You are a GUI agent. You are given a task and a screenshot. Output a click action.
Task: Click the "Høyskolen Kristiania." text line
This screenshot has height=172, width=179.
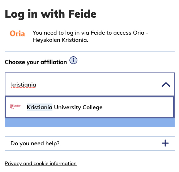click(60, 40)
